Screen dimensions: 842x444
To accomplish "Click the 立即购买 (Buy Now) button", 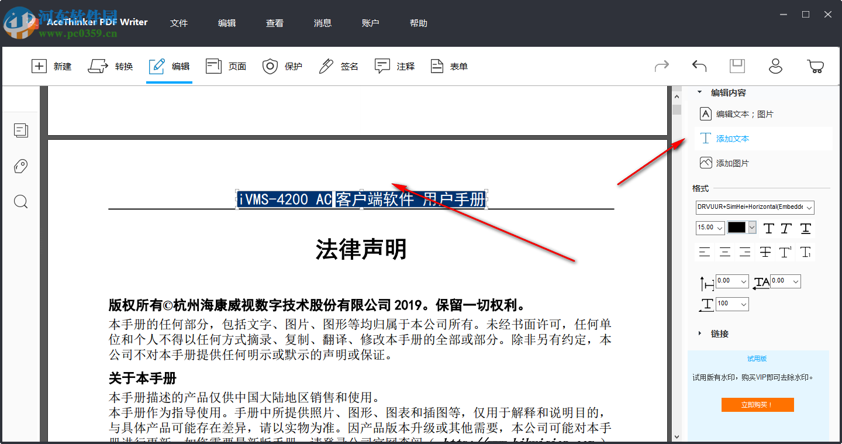I will (x=758, y=404).
